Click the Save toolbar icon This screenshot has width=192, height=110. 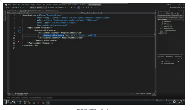(18, 7)
